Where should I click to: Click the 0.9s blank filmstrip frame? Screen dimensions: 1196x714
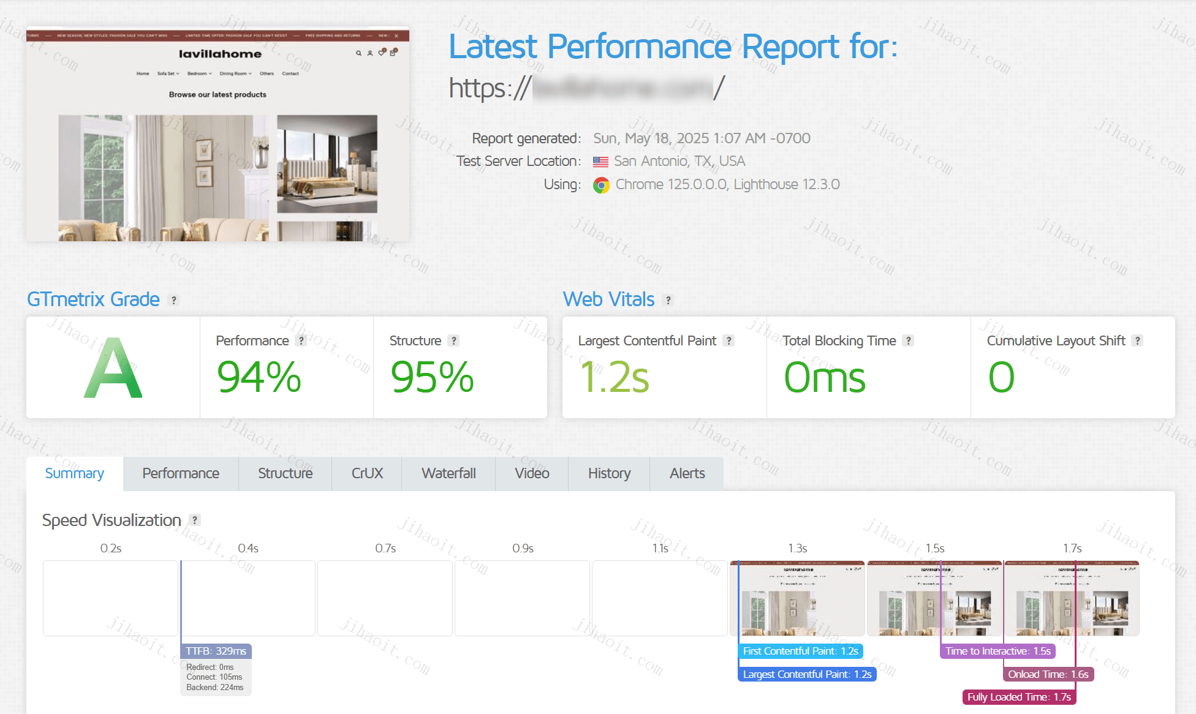(x=522, y=598)
